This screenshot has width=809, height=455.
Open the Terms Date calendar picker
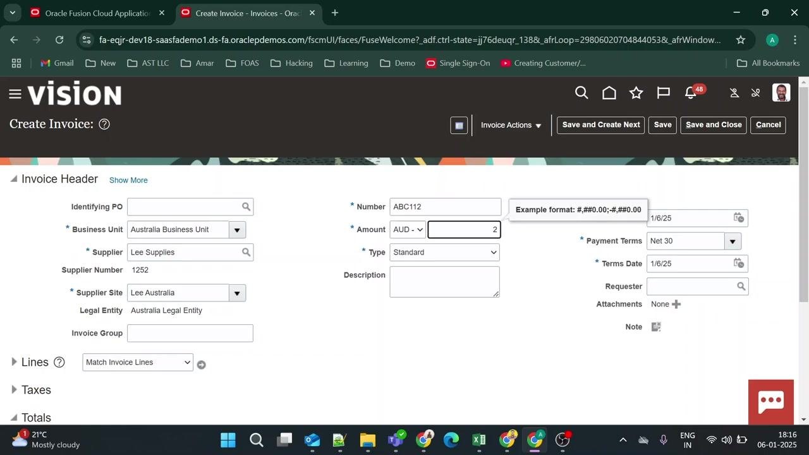[738, 264]
